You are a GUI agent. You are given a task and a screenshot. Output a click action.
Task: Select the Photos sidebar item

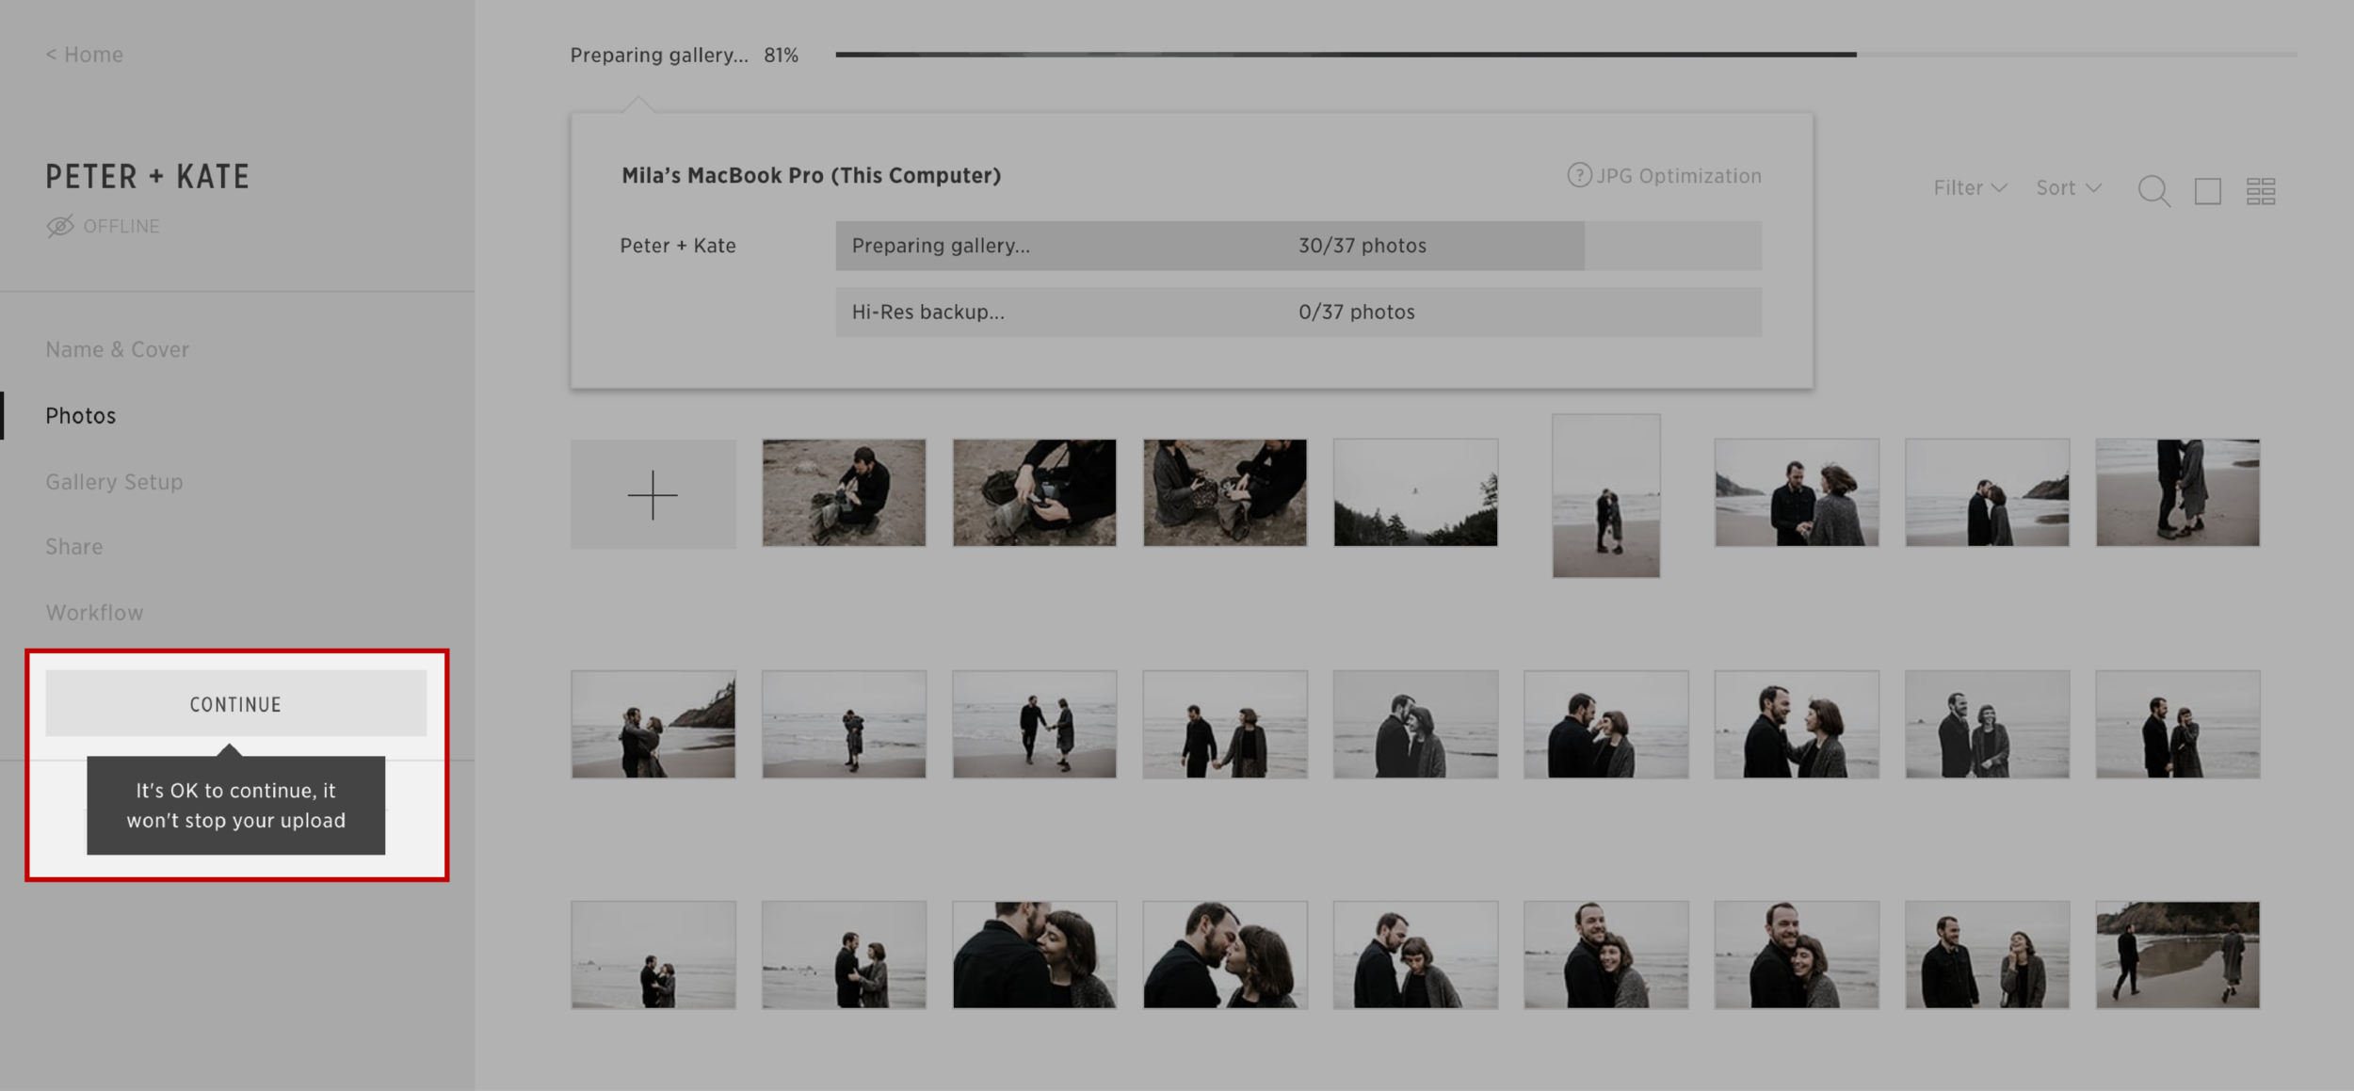pyautogui.click(x=81, y=416)
